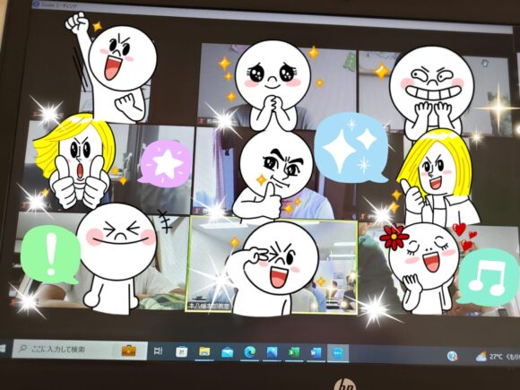Screen dimensions: 520x390
Task: Click the briefcase icon in search box
Action: coord(129,351)
